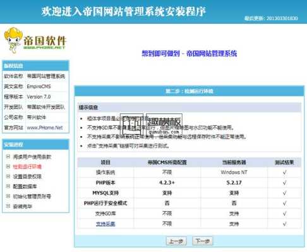Click the 项目 column header
This screenshot has height=252, width=307.
tap(105, 163)
